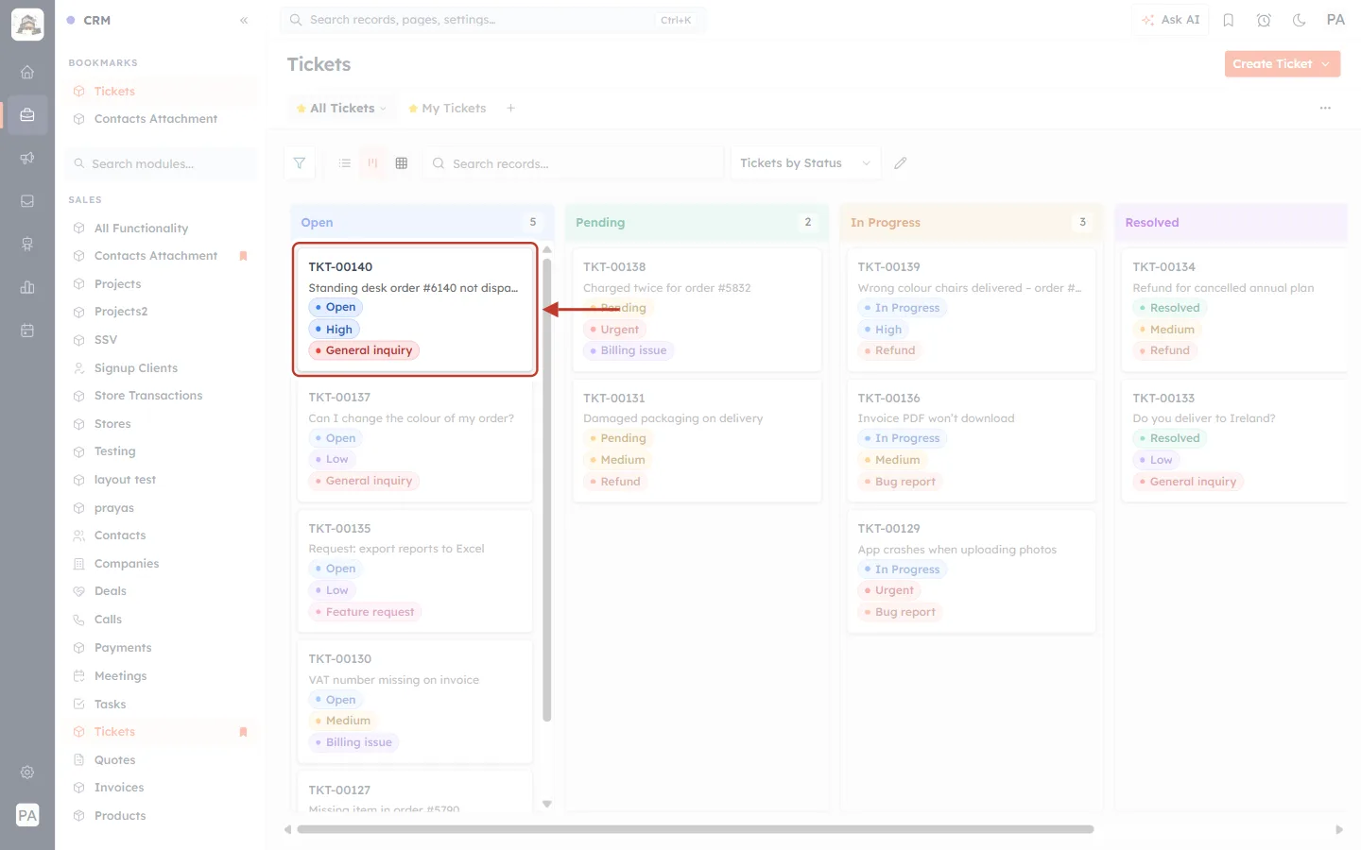Open the filter funnel icon
Viewport: 1361px width, 850px height.
300,163
